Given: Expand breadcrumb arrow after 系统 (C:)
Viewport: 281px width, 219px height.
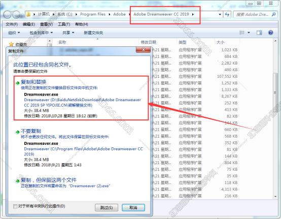Looking at the screenshot, I should (76, 14).
